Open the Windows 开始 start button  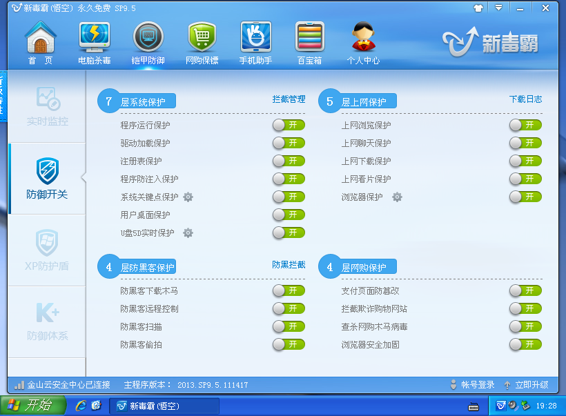33,405
